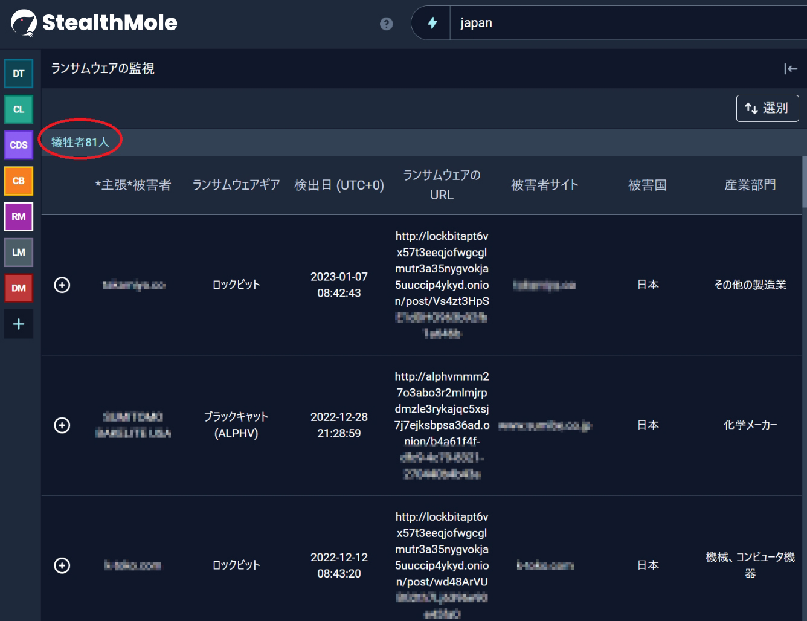Open the lockbit URL ending Vs4zt3HpS
Screen dimensions: 807x621
442,285
